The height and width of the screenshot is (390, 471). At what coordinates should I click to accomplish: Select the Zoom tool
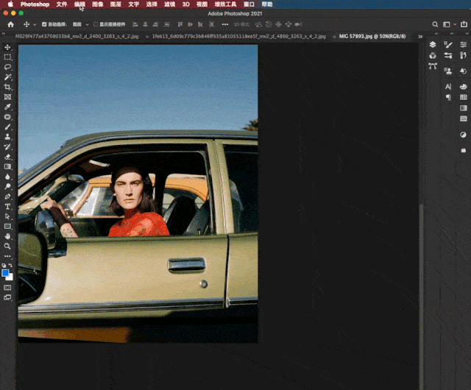(x=7, y=246)
